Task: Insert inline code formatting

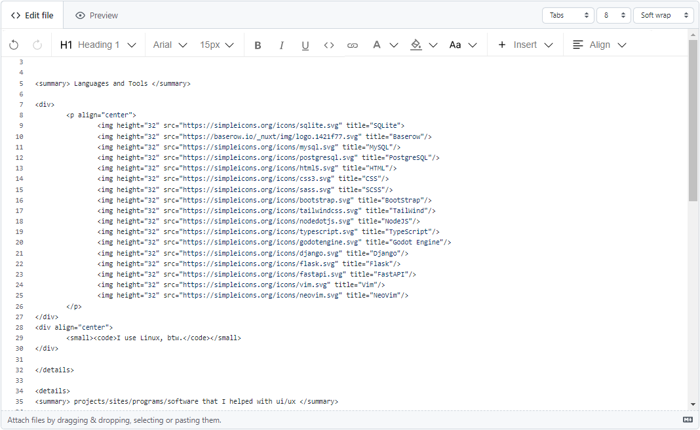Action: tap(329, 45)
